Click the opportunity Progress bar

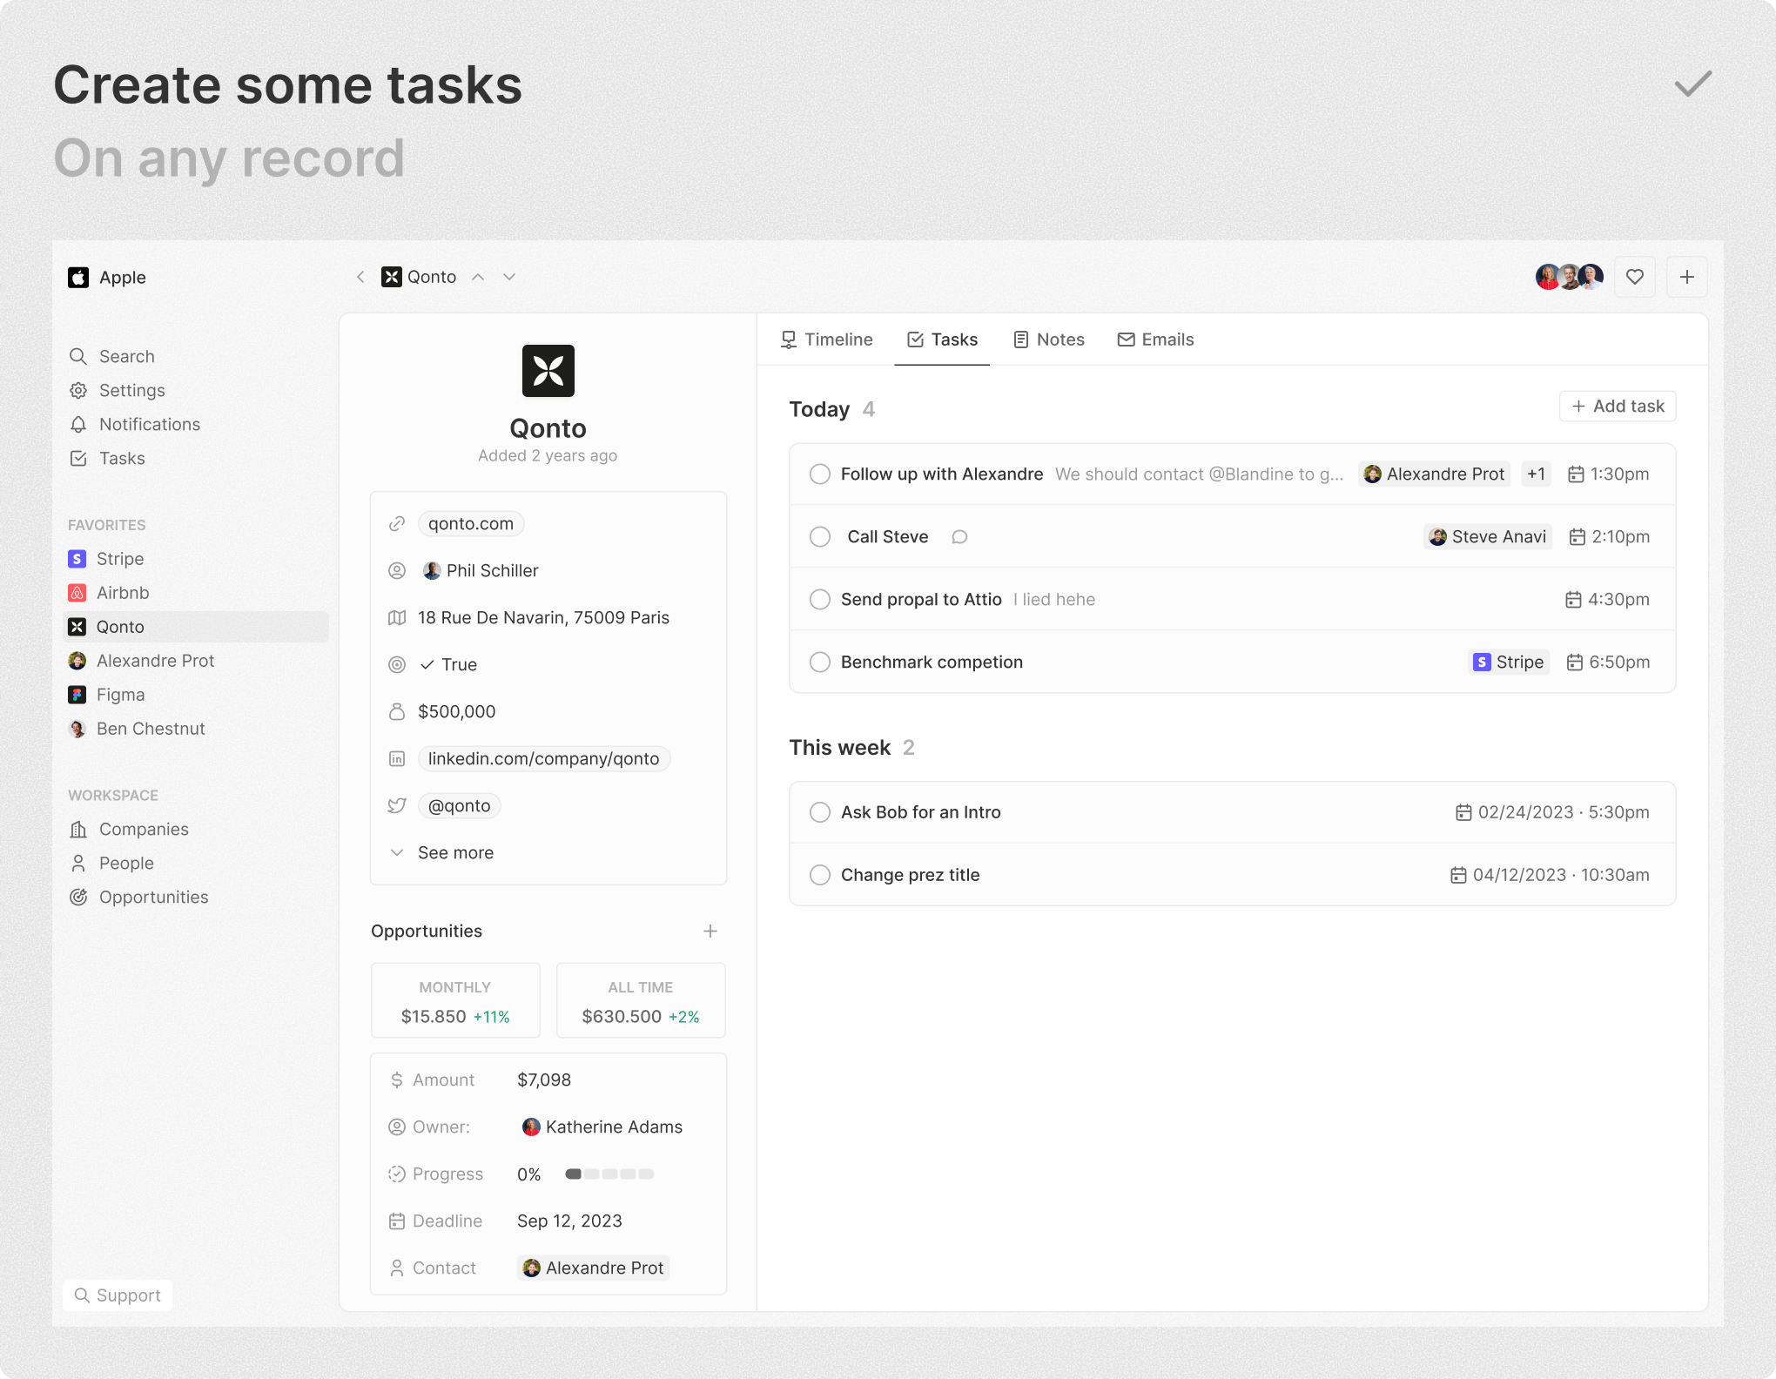point(609,1174)
